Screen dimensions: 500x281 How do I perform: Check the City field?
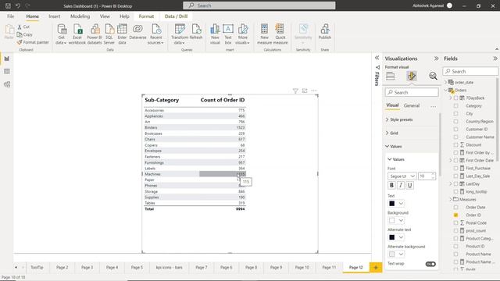tap(455, 113)
